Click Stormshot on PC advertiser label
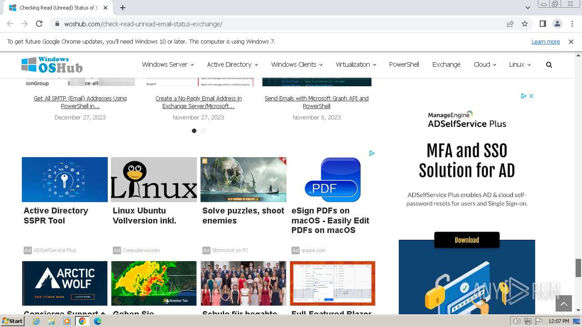582x327 pixels. point(230,250)
